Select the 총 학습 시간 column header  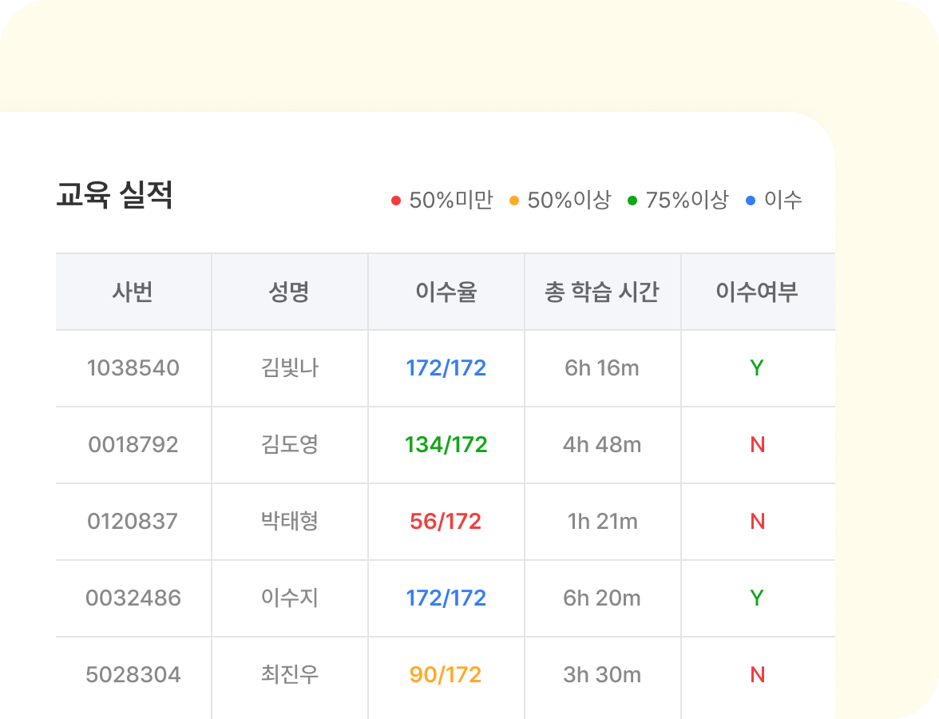602,291
